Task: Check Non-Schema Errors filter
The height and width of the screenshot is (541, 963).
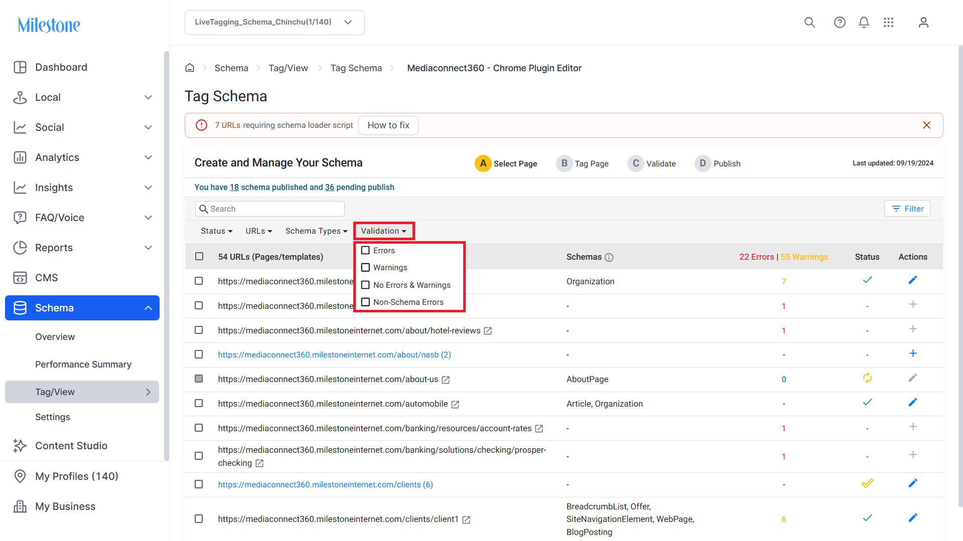Action: coord(365,302)
